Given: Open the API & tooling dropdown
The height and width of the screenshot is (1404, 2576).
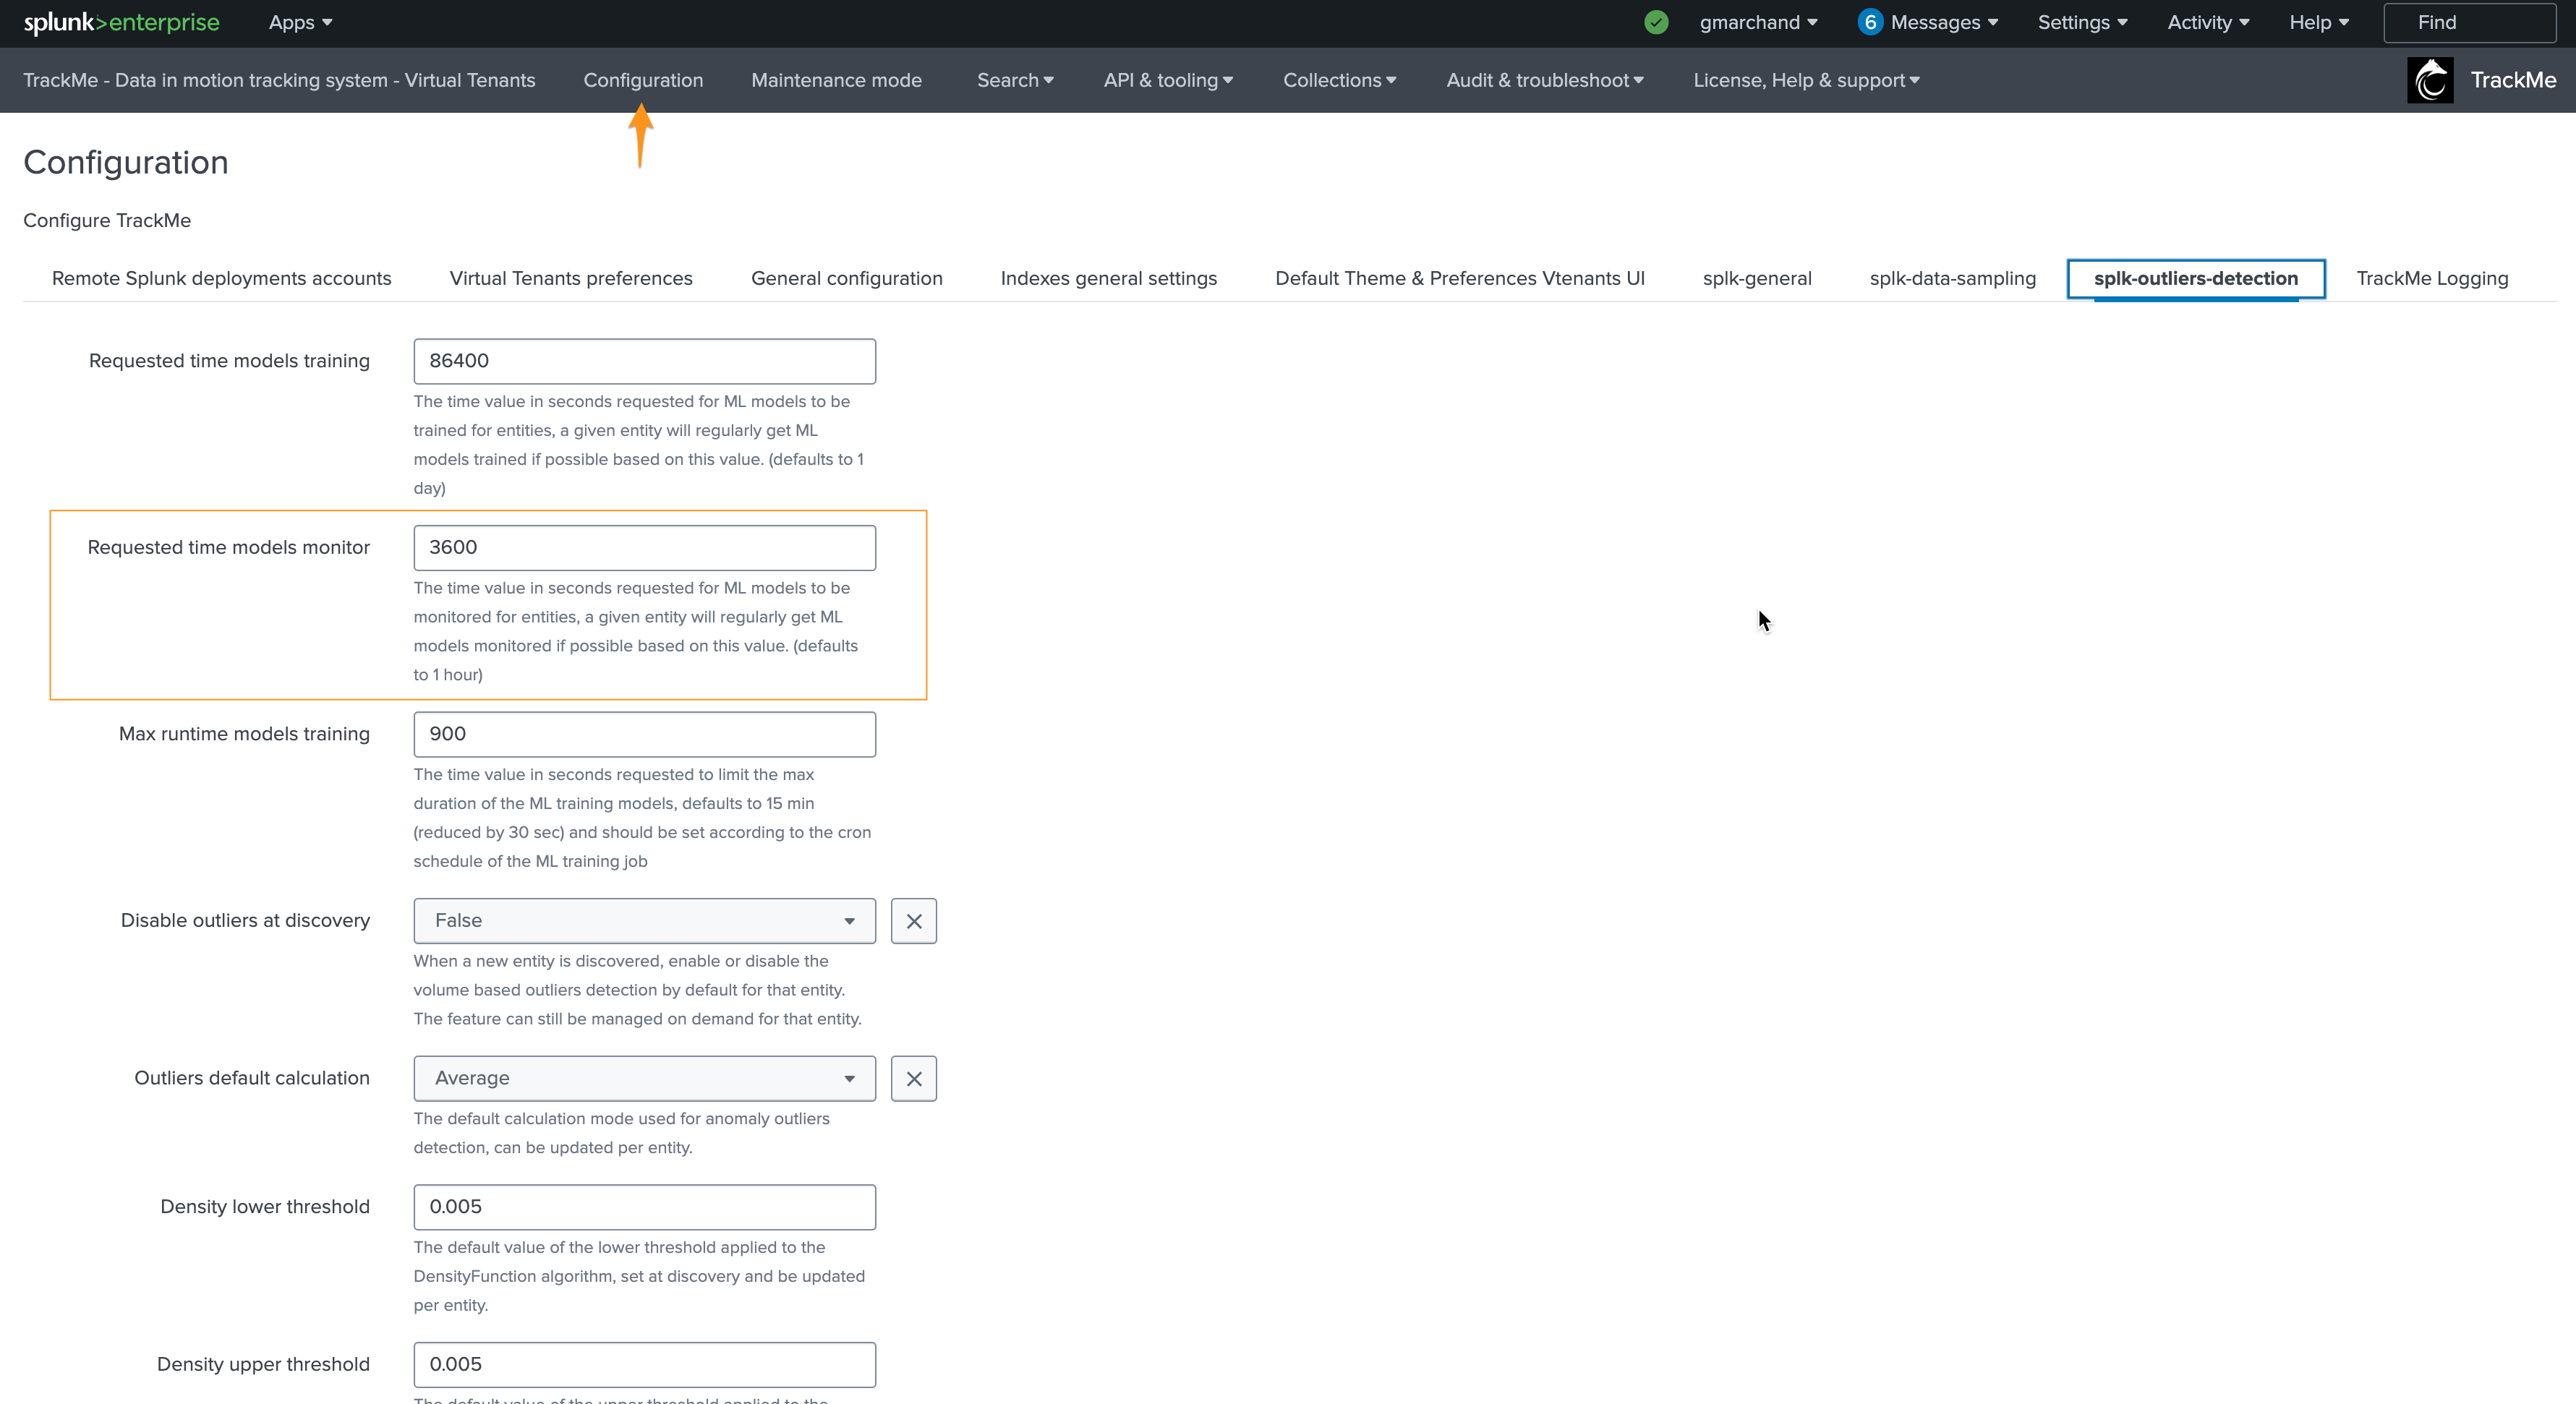Looking at the screenshot, I should coord(1168,80).
